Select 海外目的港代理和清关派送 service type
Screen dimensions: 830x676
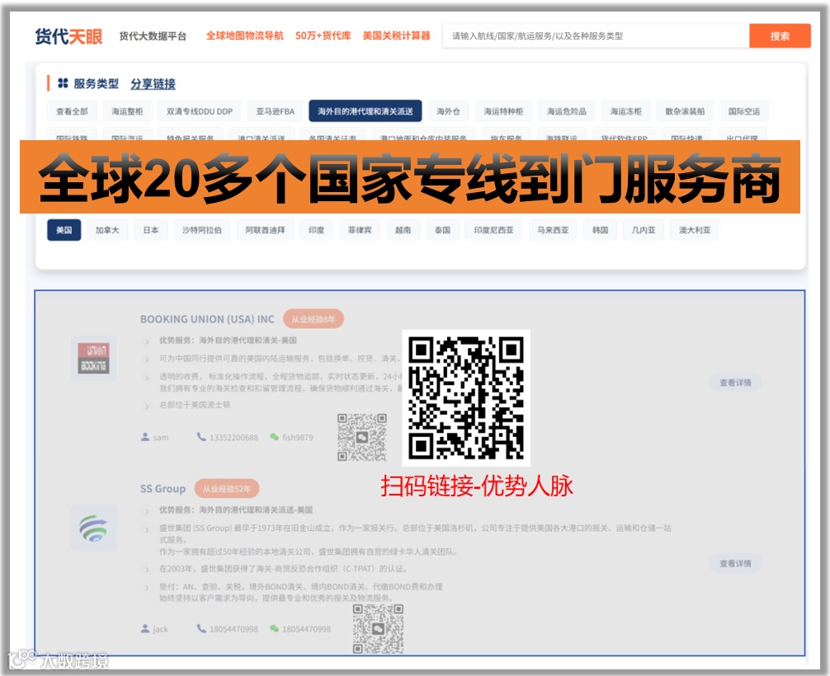[365, 111]
